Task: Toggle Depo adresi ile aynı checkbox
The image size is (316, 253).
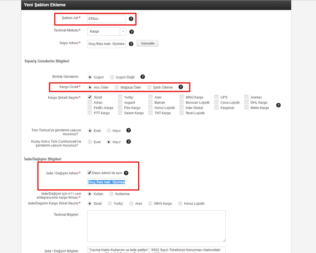Action: (x=89, y=173)
